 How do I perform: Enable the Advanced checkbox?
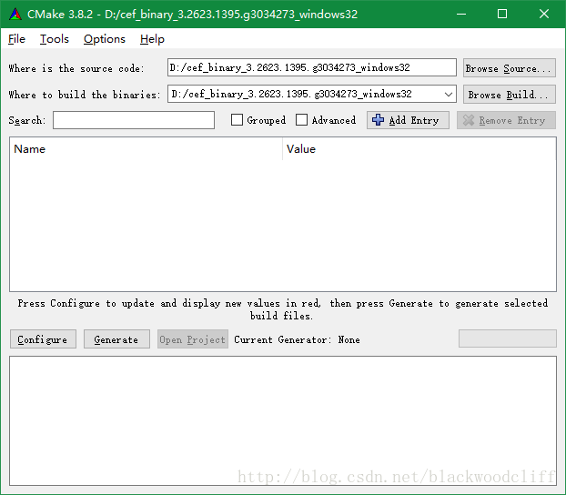tap(301, 120)
